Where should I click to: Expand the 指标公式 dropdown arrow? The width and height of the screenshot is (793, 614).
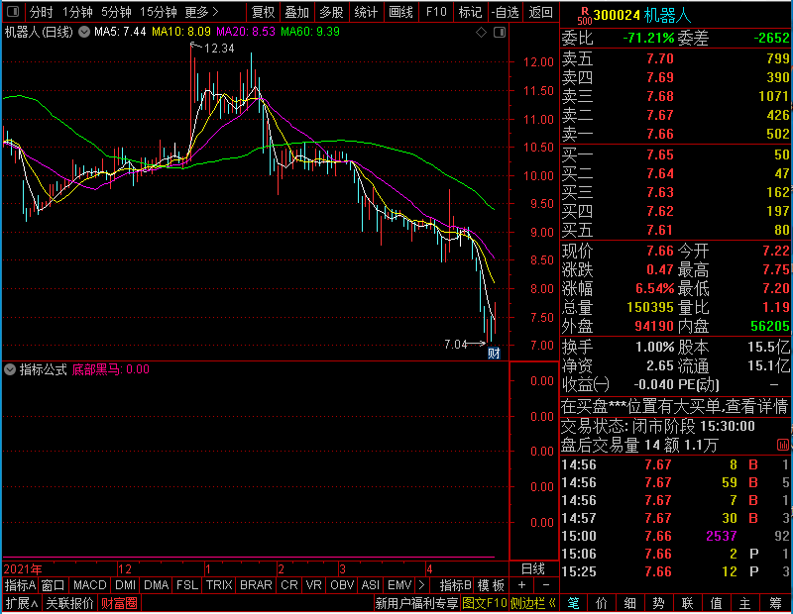tap(10, 369)
